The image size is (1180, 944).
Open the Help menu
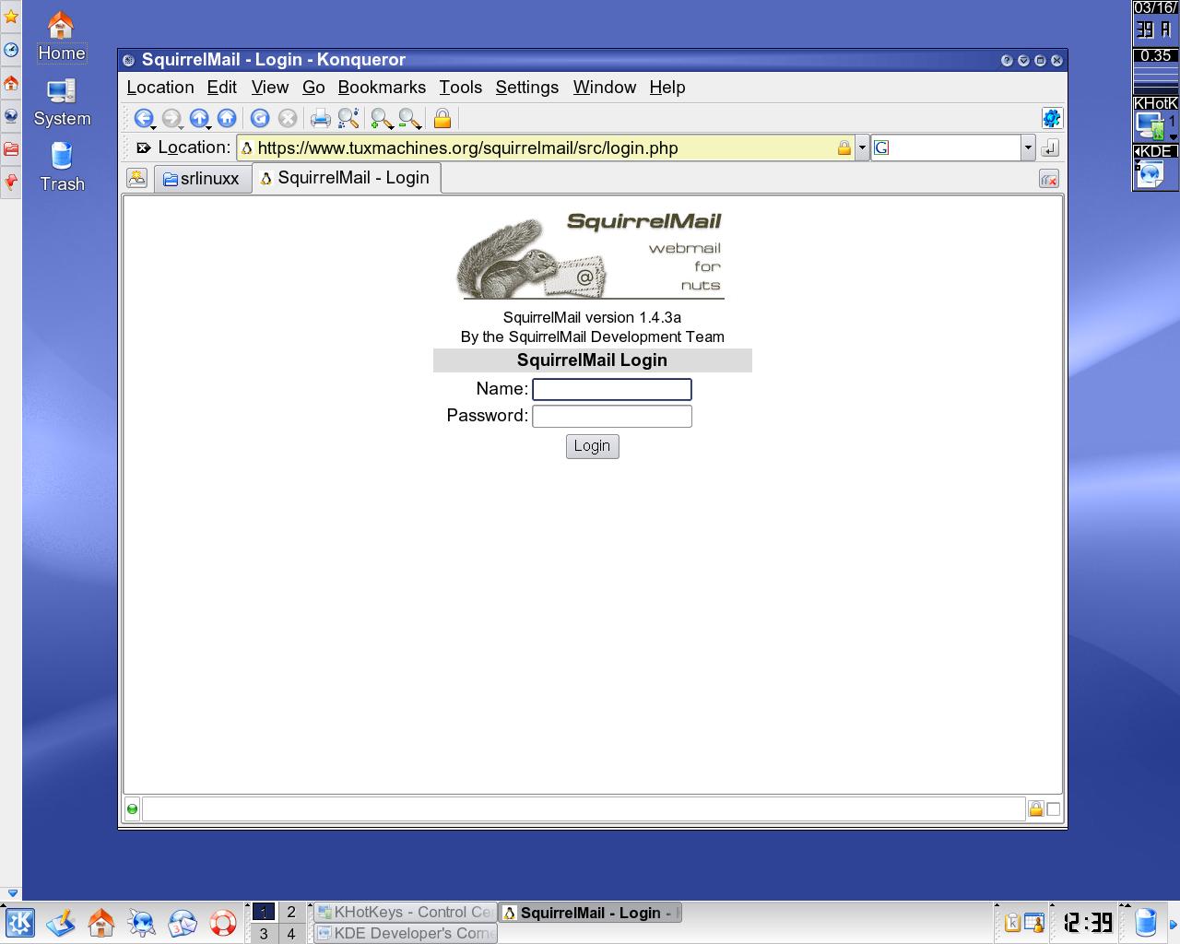pos(667,88)
